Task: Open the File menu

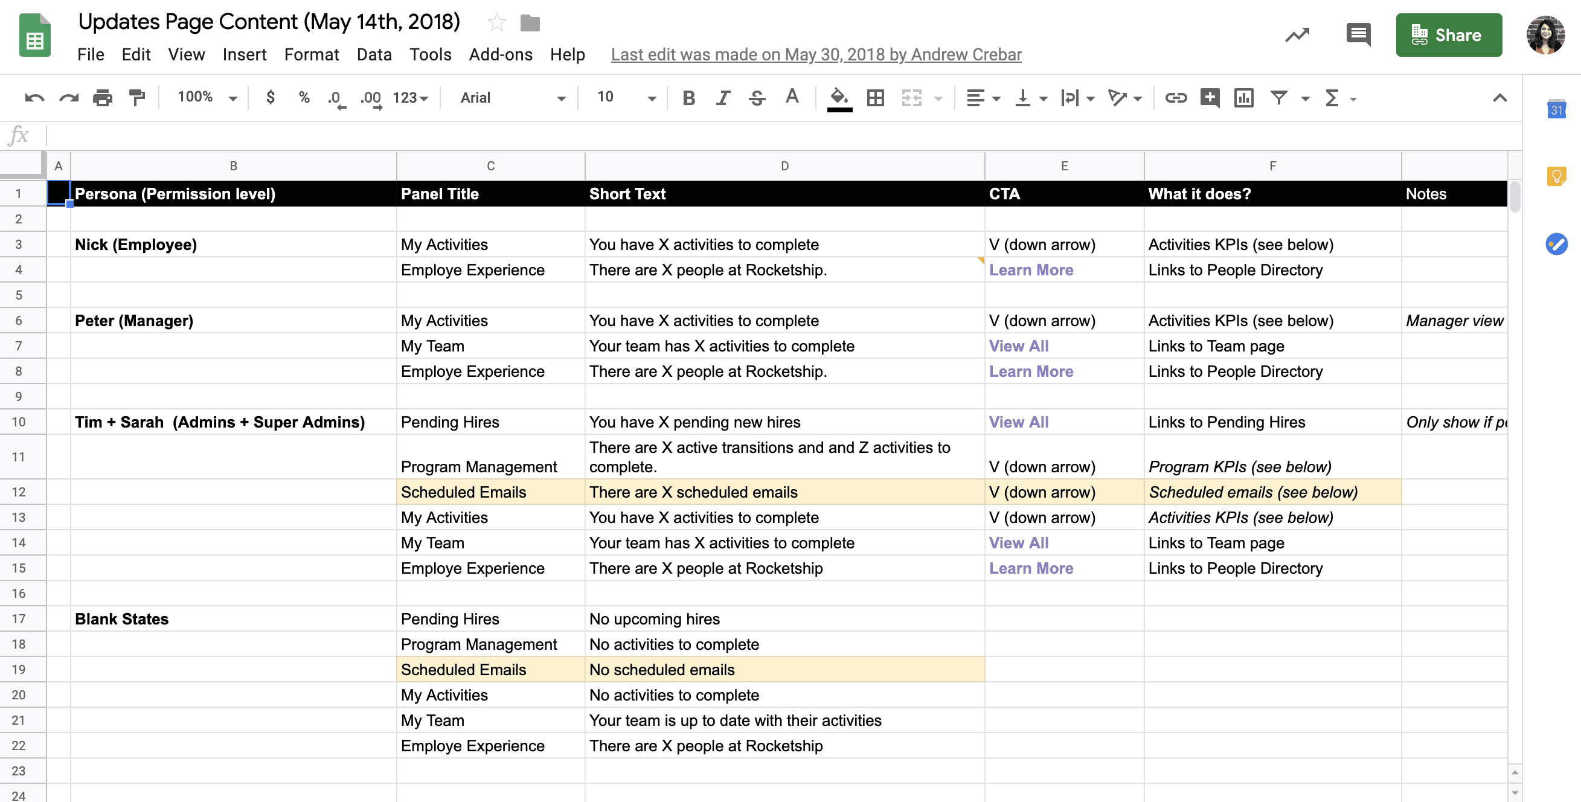Action: (x=91, y=54)
